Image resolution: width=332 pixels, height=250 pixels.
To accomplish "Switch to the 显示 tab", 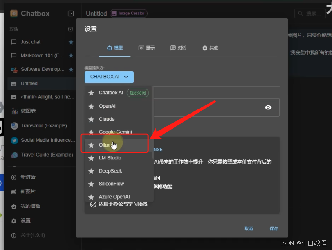I will 146,48.
